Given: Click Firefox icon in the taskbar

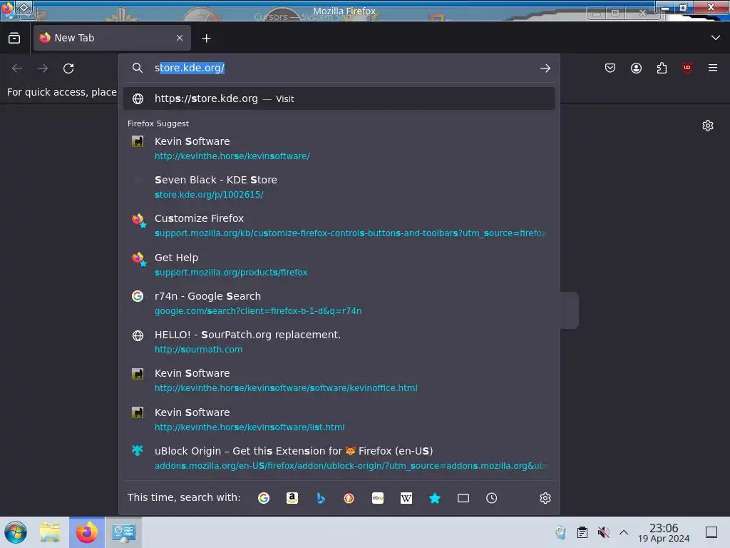Looking at the screenshot, I should (87, 532).
